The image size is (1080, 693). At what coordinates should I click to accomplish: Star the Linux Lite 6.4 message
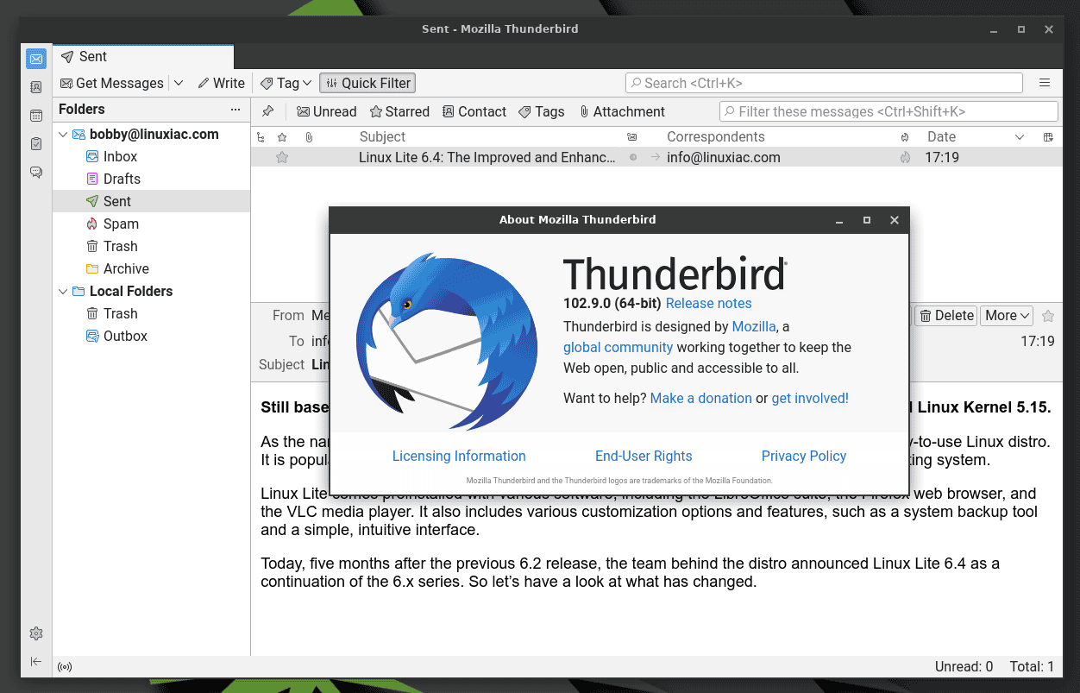(282, 157)
